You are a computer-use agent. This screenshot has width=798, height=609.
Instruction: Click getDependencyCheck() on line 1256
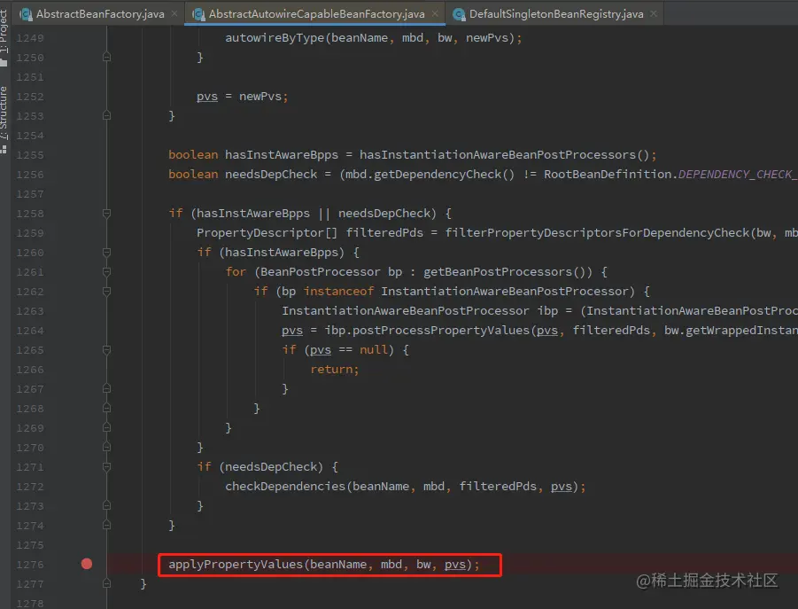pyautogui.click(x=445, y=174)
